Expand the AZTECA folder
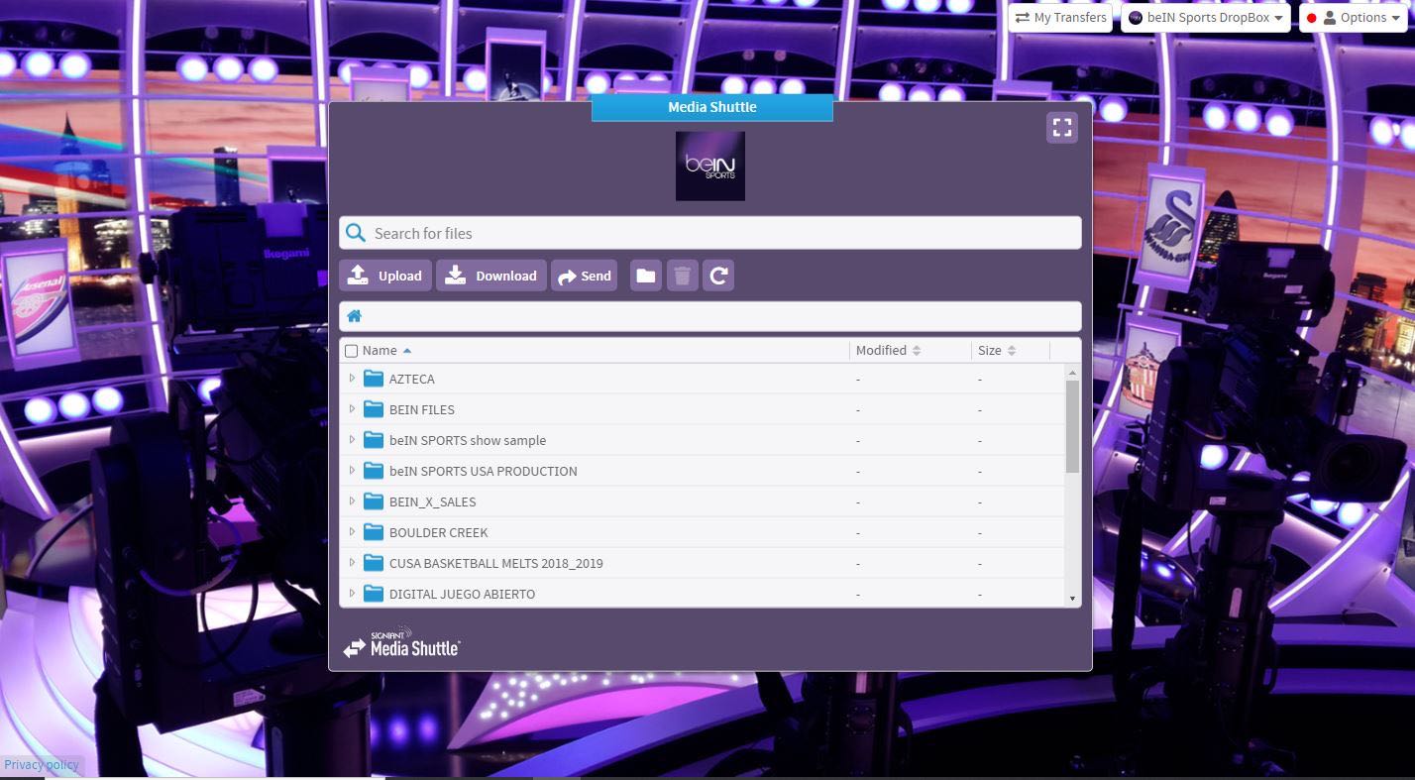 [x=353, y=378]
